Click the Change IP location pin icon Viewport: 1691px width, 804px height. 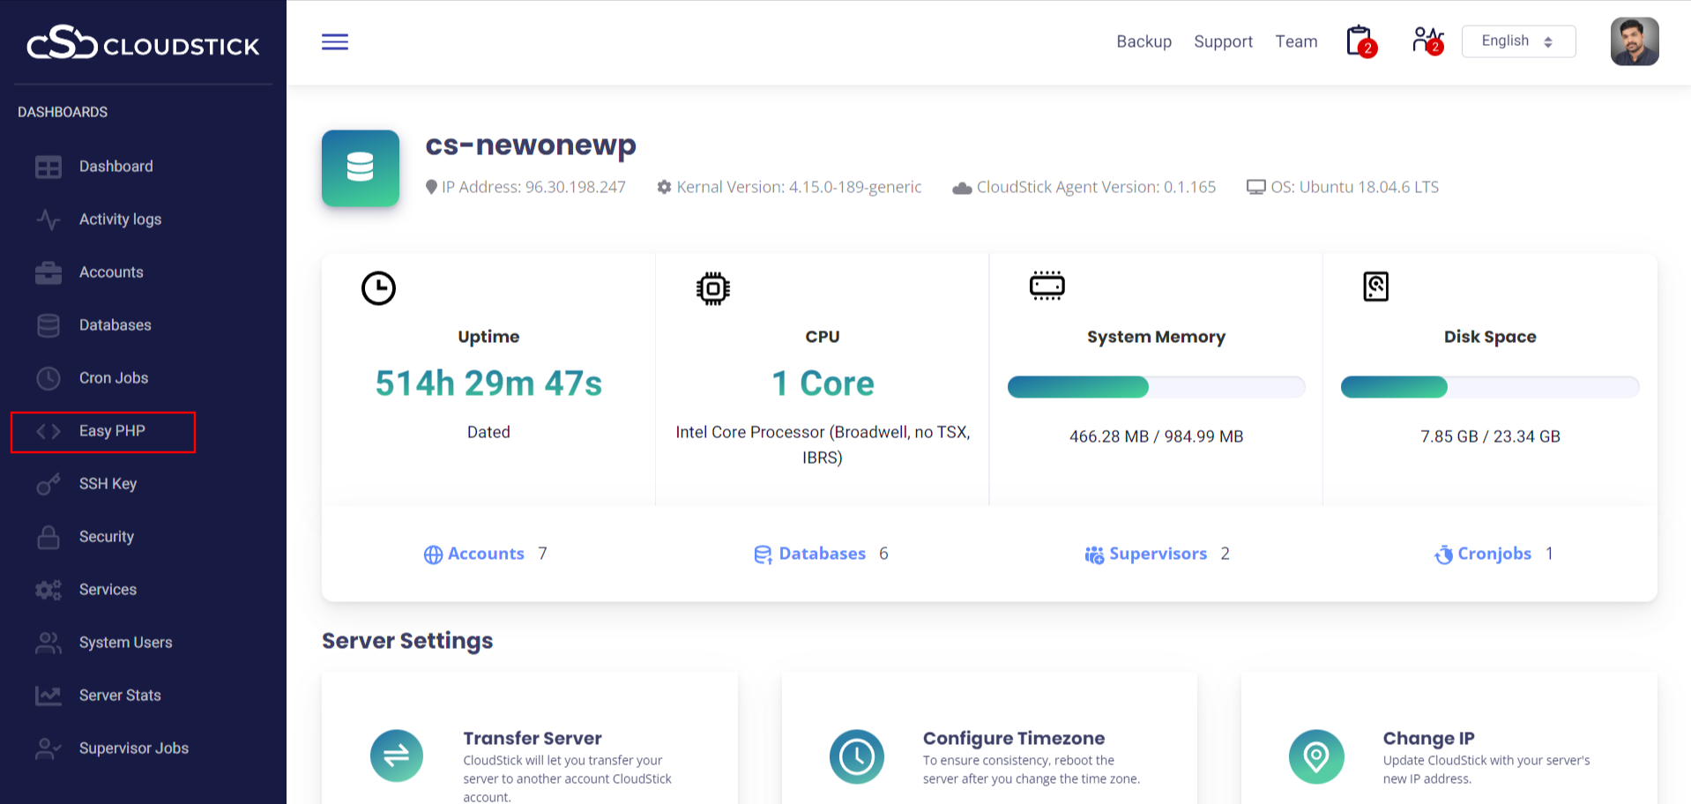[1315, 756]
